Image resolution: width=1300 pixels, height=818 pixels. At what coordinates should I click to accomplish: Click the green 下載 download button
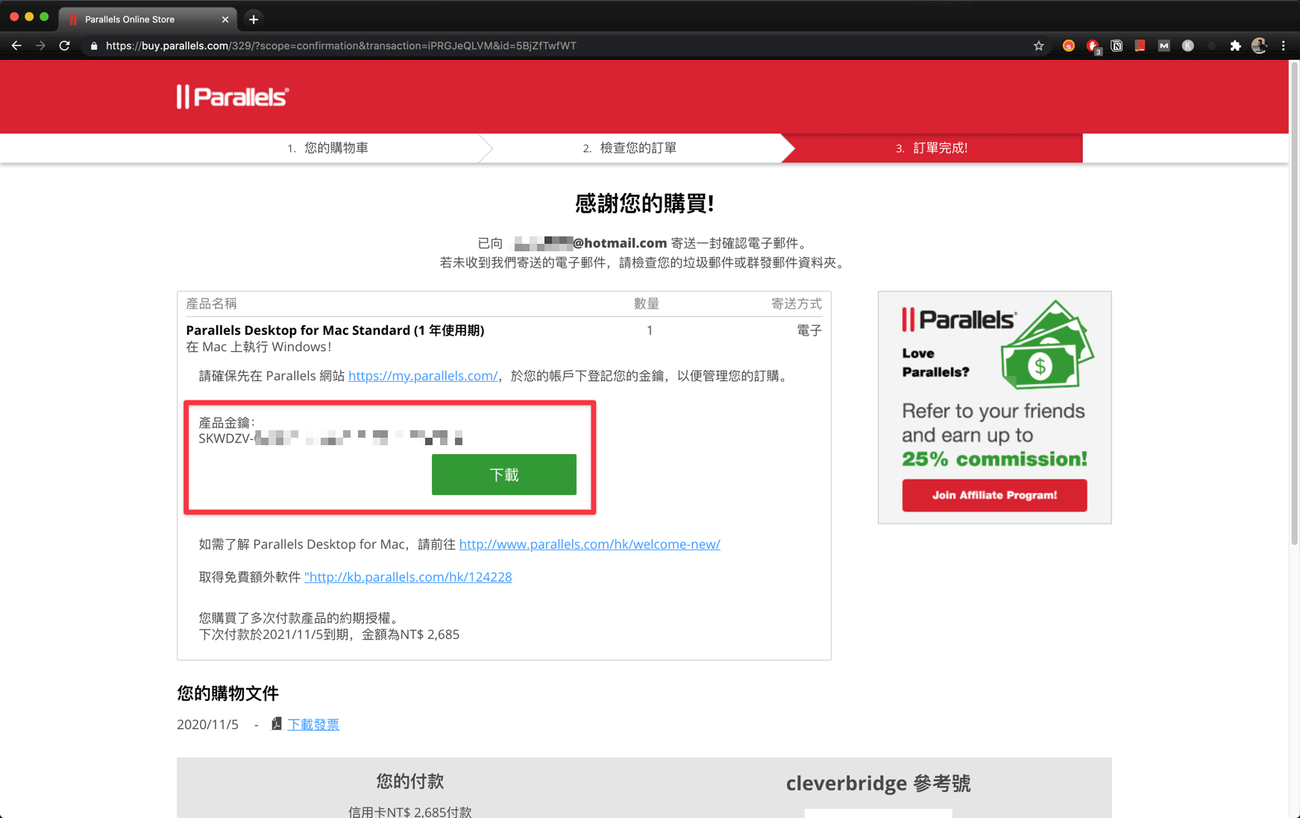point(504,474)
